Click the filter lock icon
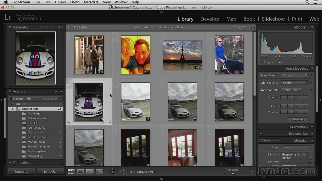Image resolution: width=322 pixels, height=181 pixels. (x=253, y=27)
